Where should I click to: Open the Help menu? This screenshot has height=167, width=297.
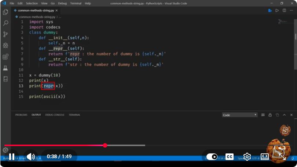(x=88, y=3)
